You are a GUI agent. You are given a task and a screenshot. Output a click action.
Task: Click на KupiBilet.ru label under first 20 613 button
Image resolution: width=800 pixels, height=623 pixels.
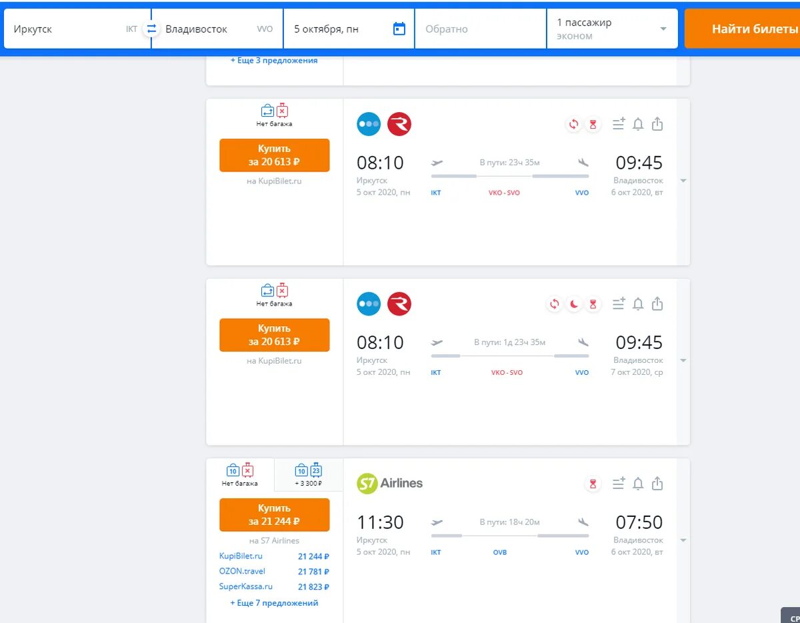pos(275,181)
